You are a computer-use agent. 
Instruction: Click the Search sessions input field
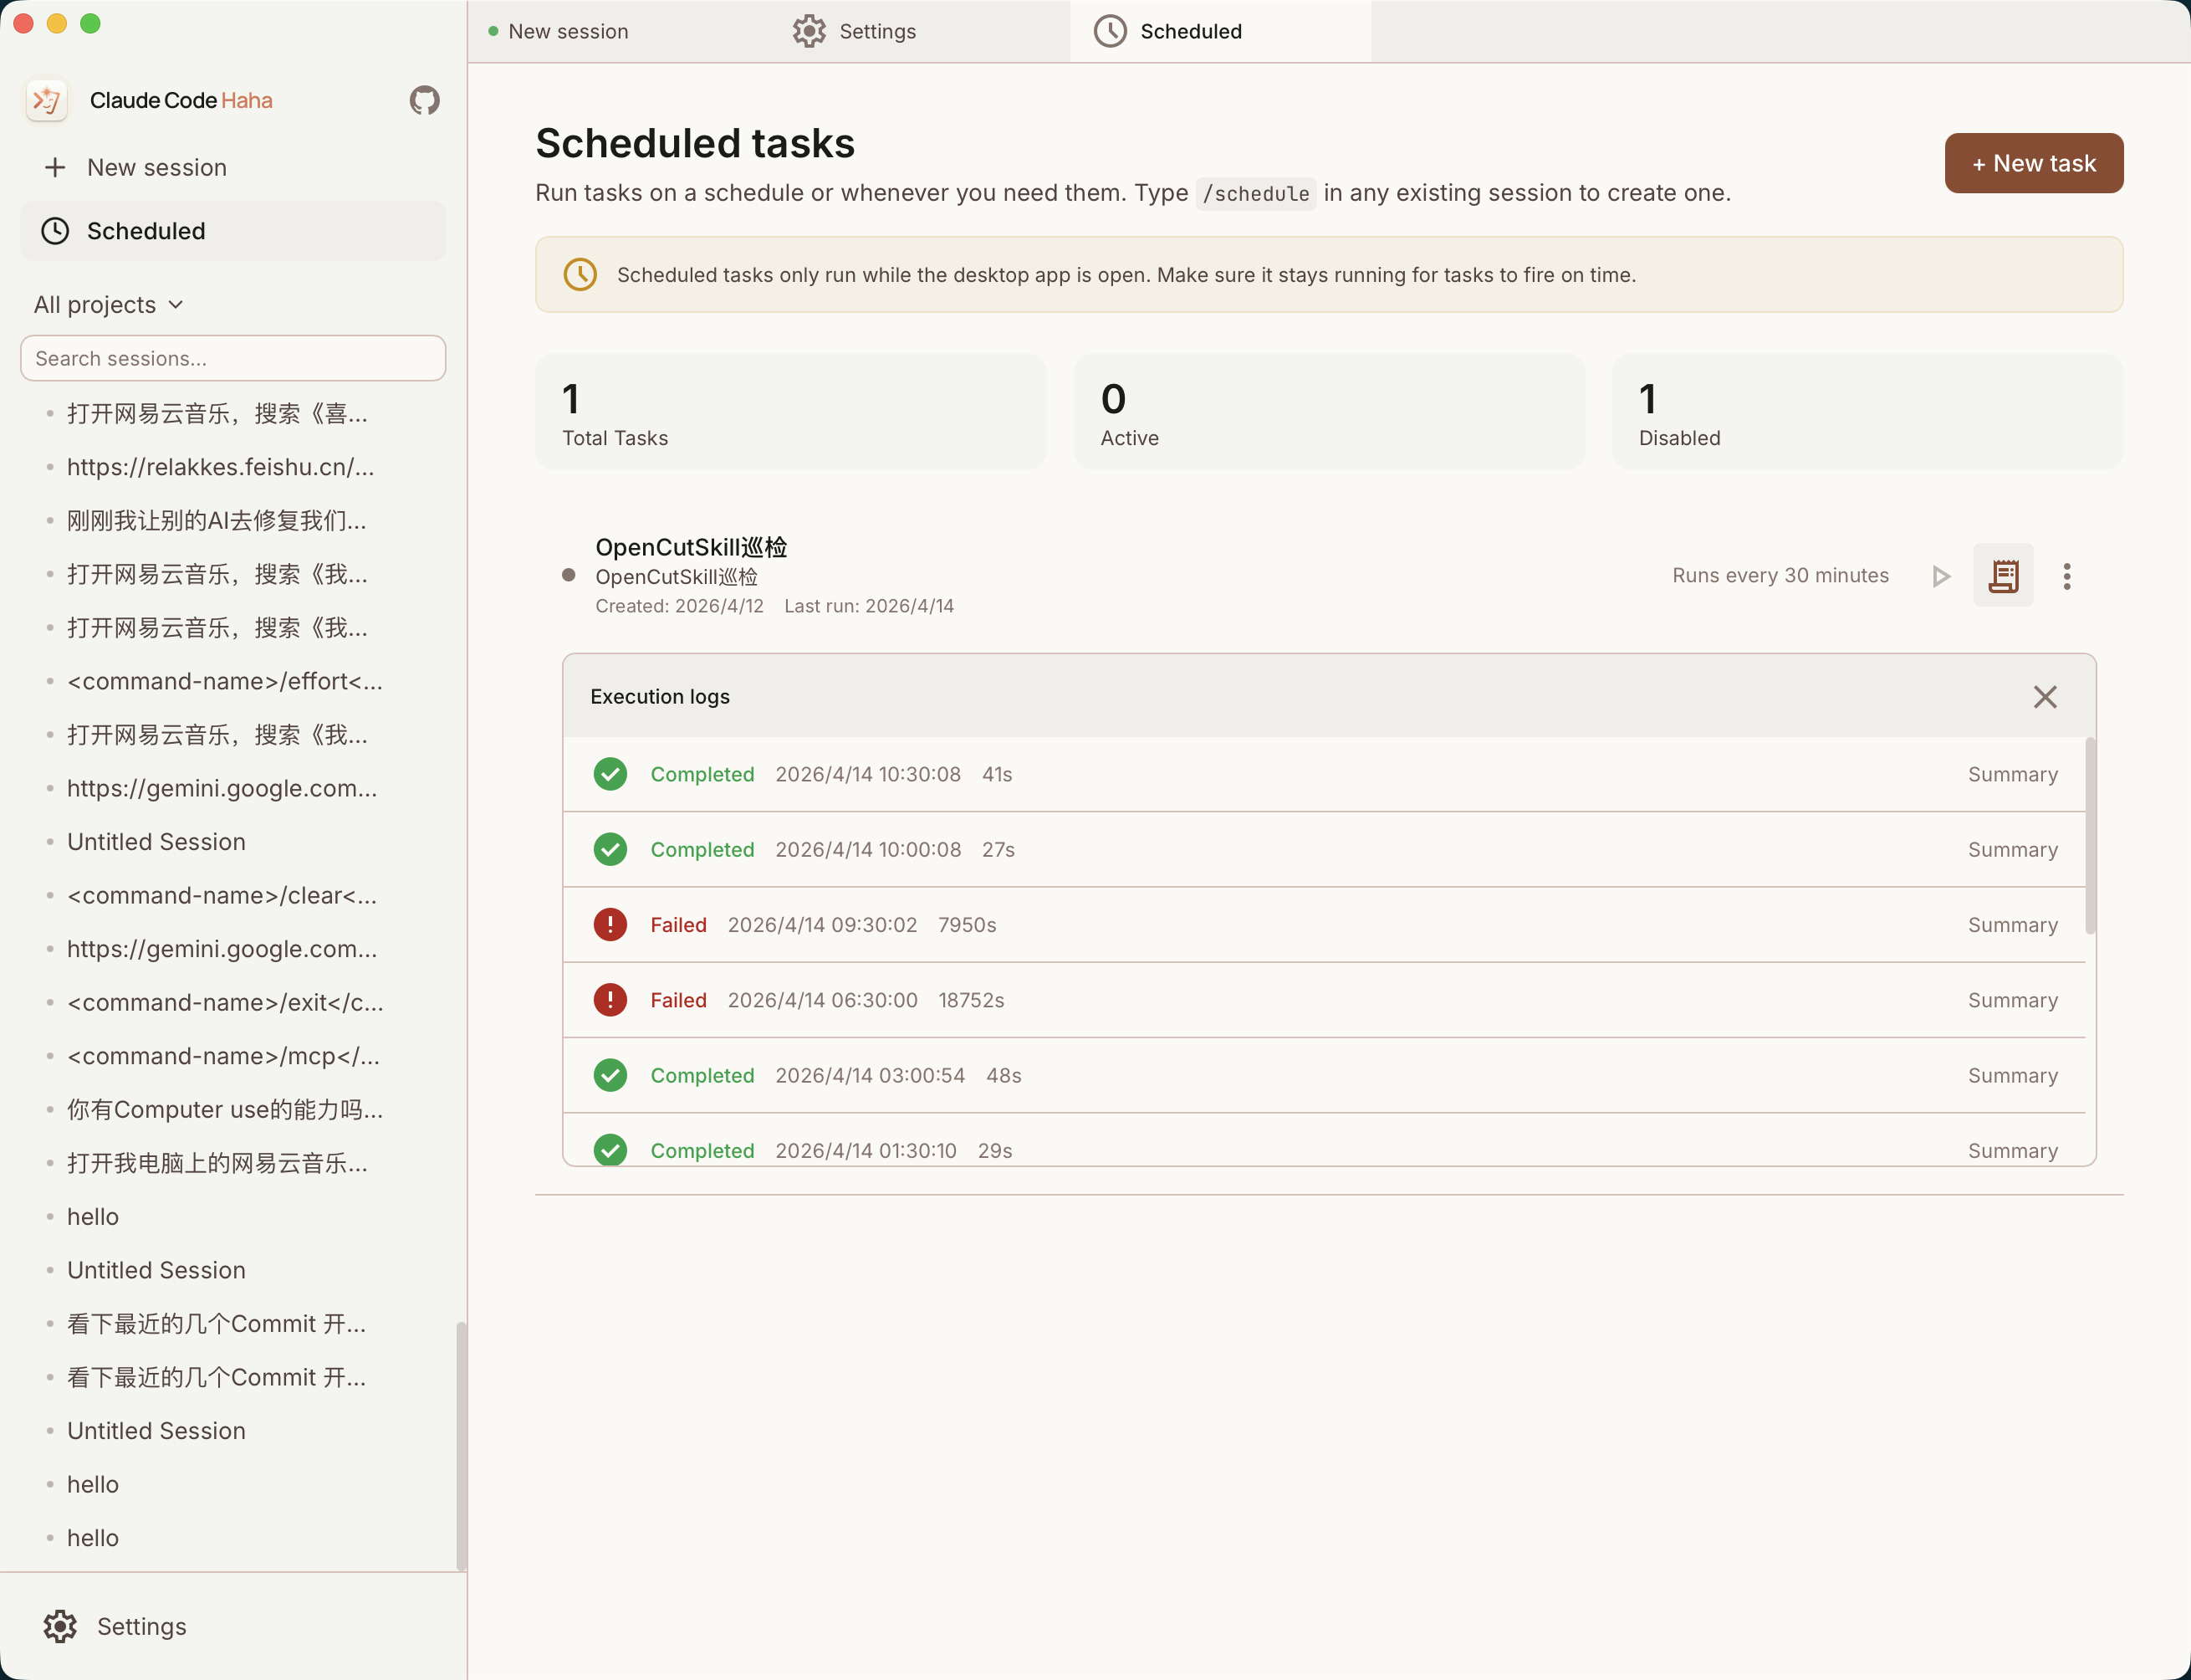232,358
